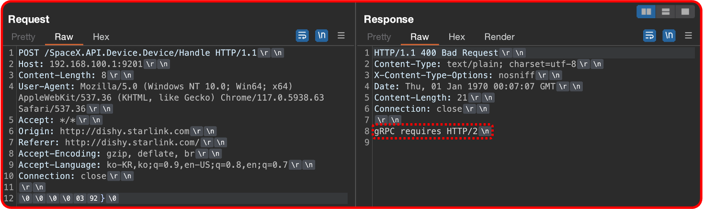Toggle non-printable characters in the Response panel
Viewport: 703px width, 209px height.
(669, 35)
